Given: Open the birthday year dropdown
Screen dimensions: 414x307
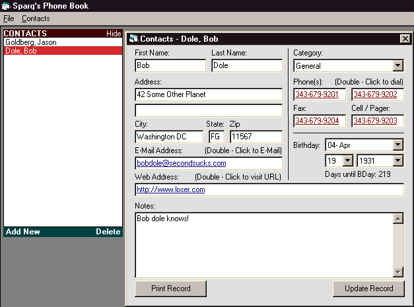Looking at the screenshot, I should click(x=397, y=160).
